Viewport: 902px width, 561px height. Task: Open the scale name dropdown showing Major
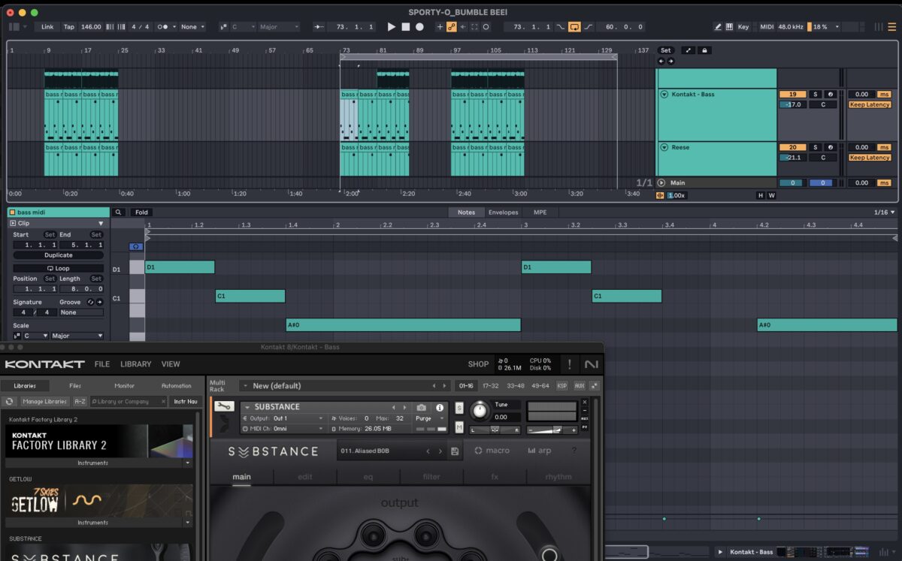(279, 26)
